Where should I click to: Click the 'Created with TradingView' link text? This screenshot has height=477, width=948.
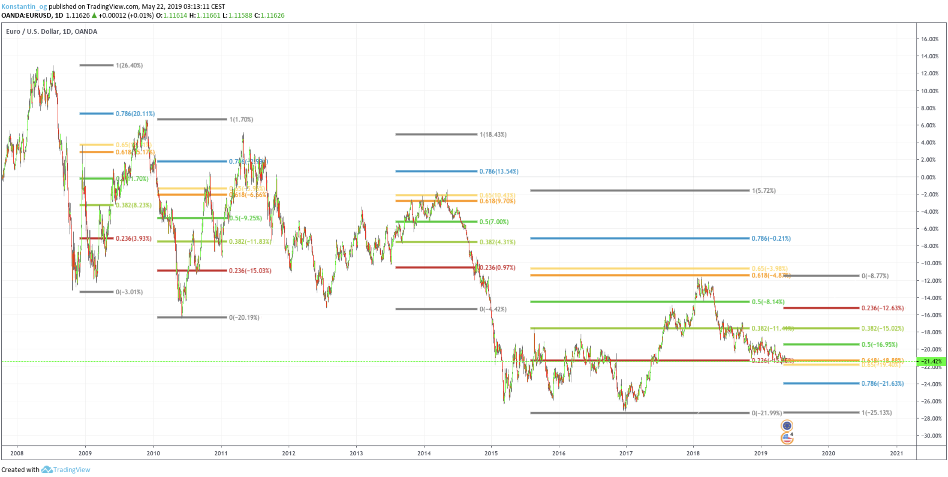(46, 469)
